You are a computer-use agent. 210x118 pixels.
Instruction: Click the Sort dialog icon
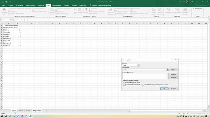tap(80, 10)
